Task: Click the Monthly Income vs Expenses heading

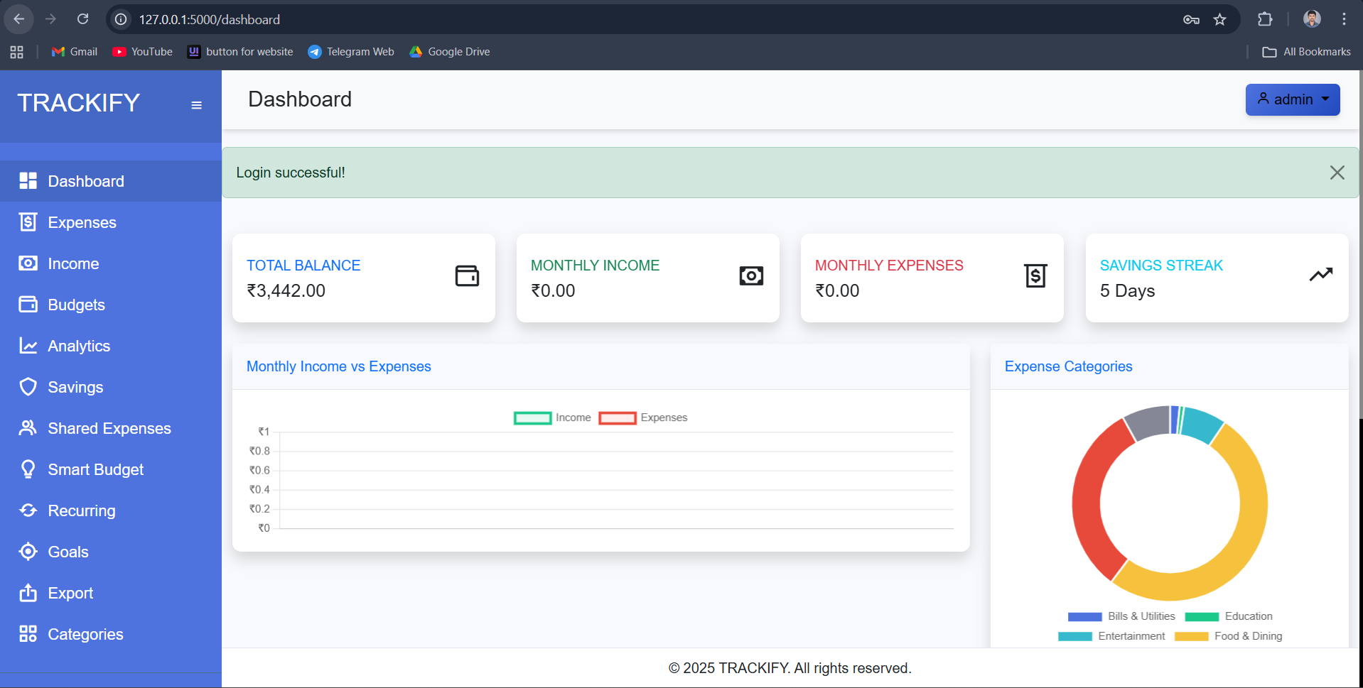Action: click(x=339, y=366)
